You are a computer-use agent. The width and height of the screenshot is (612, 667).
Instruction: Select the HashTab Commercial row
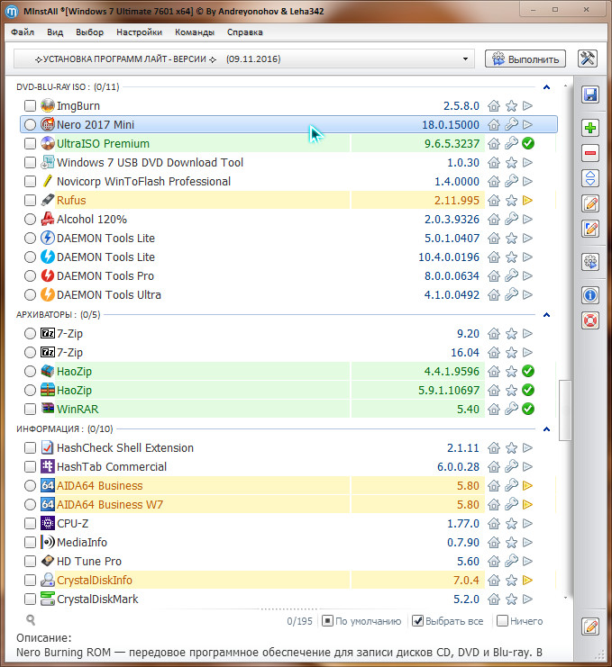pos(288,466)
